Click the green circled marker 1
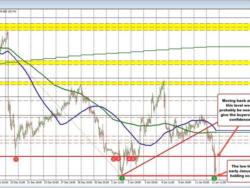 pos(122,177)
